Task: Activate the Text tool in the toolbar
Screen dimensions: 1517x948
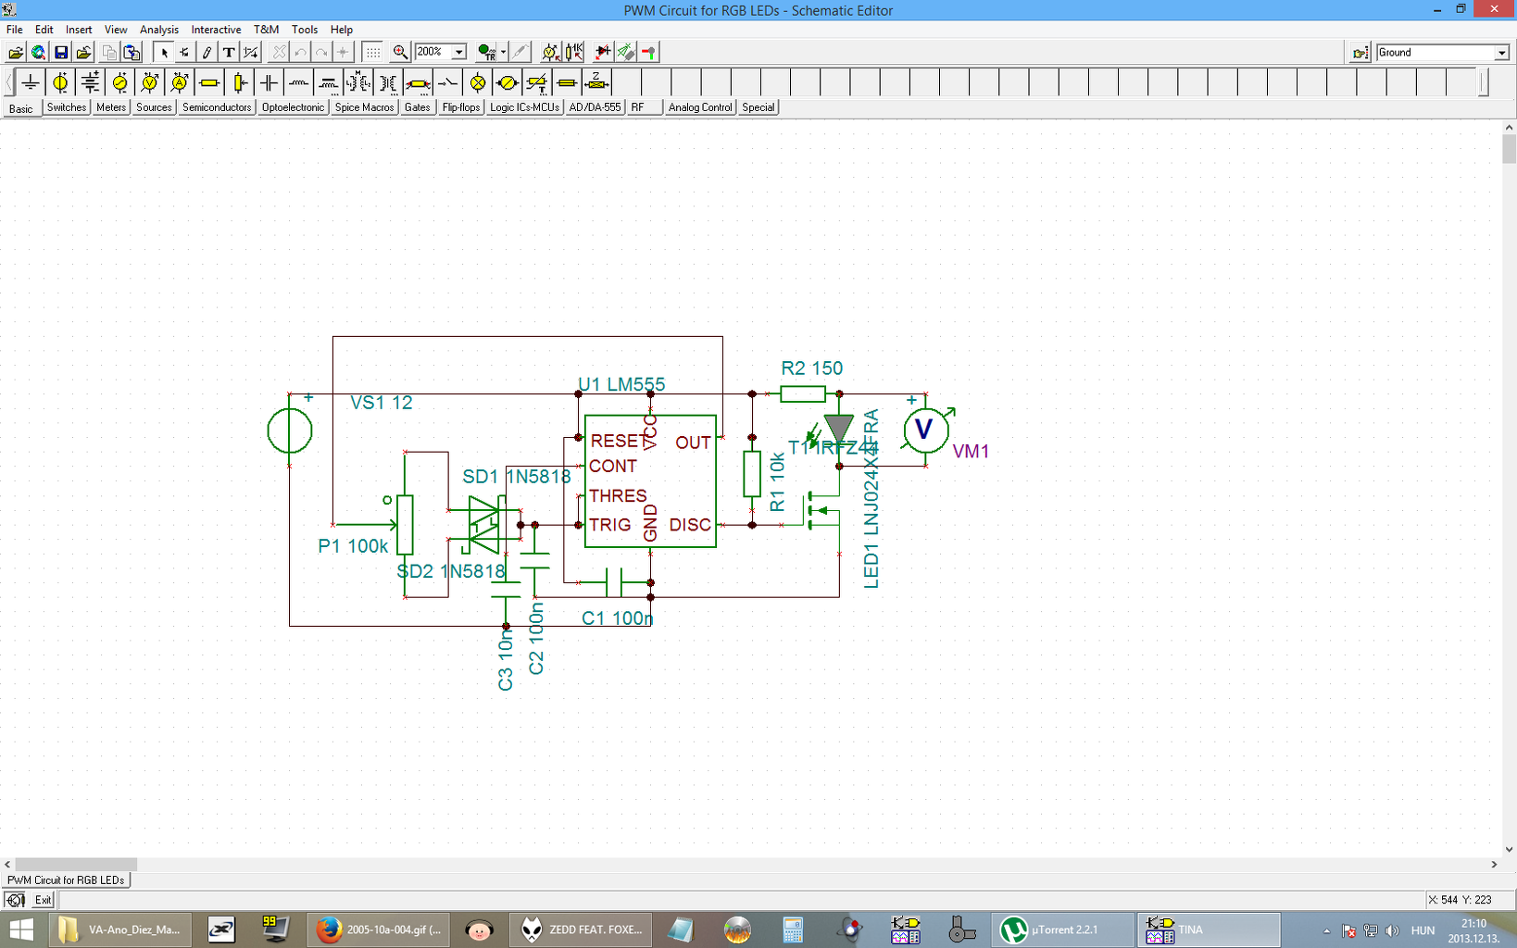Action: 229,53
